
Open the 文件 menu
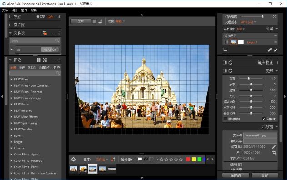pyautogui.click(x=5, y=10)
